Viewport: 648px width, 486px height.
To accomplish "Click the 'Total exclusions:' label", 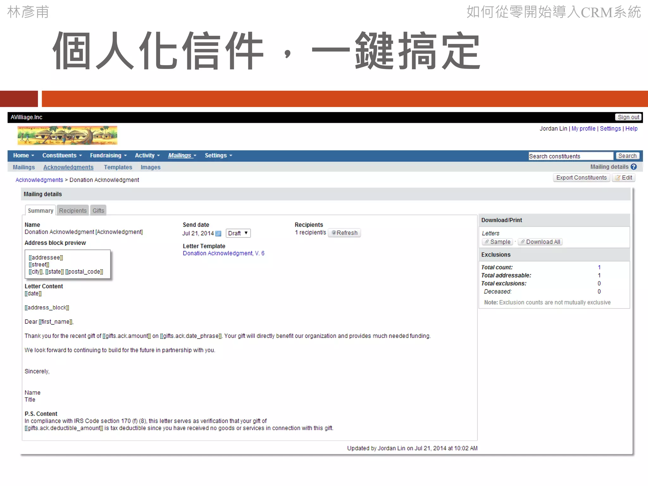I will coord(504,283).
